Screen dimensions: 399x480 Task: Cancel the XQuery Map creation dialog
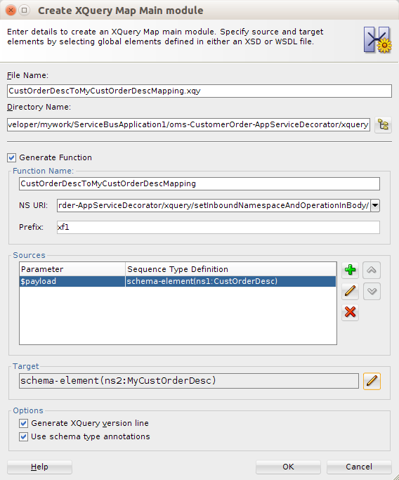(x=359, y=467)
